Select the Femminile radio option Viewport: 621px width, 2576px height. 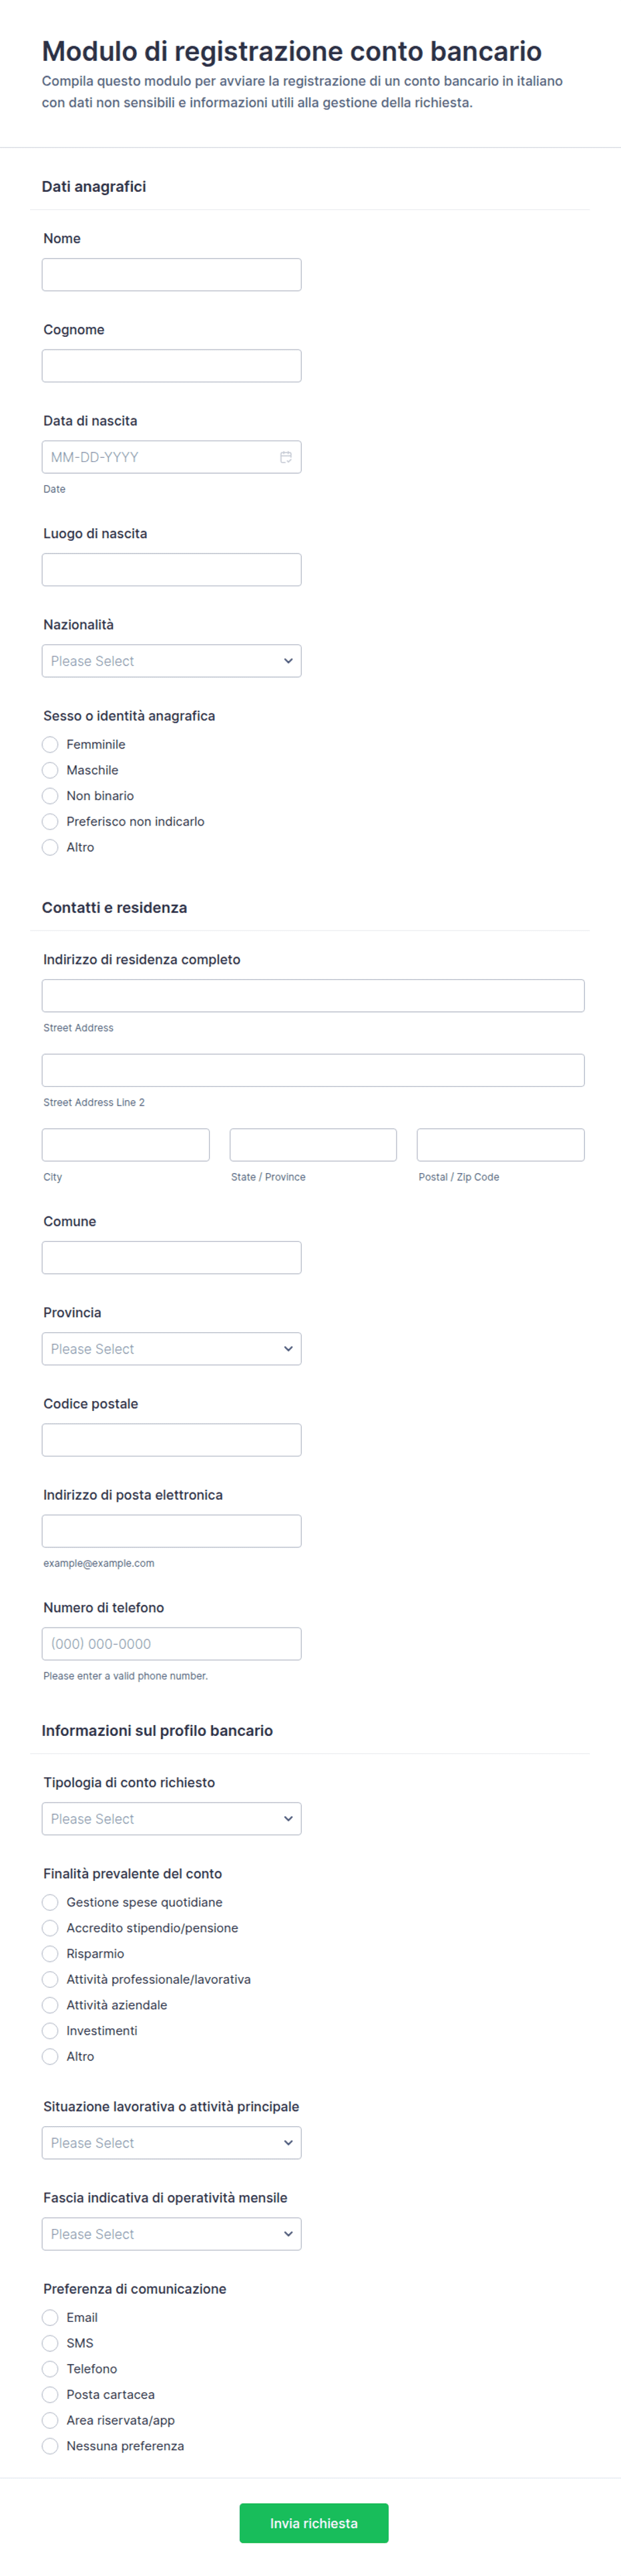(x=50, y=744)
